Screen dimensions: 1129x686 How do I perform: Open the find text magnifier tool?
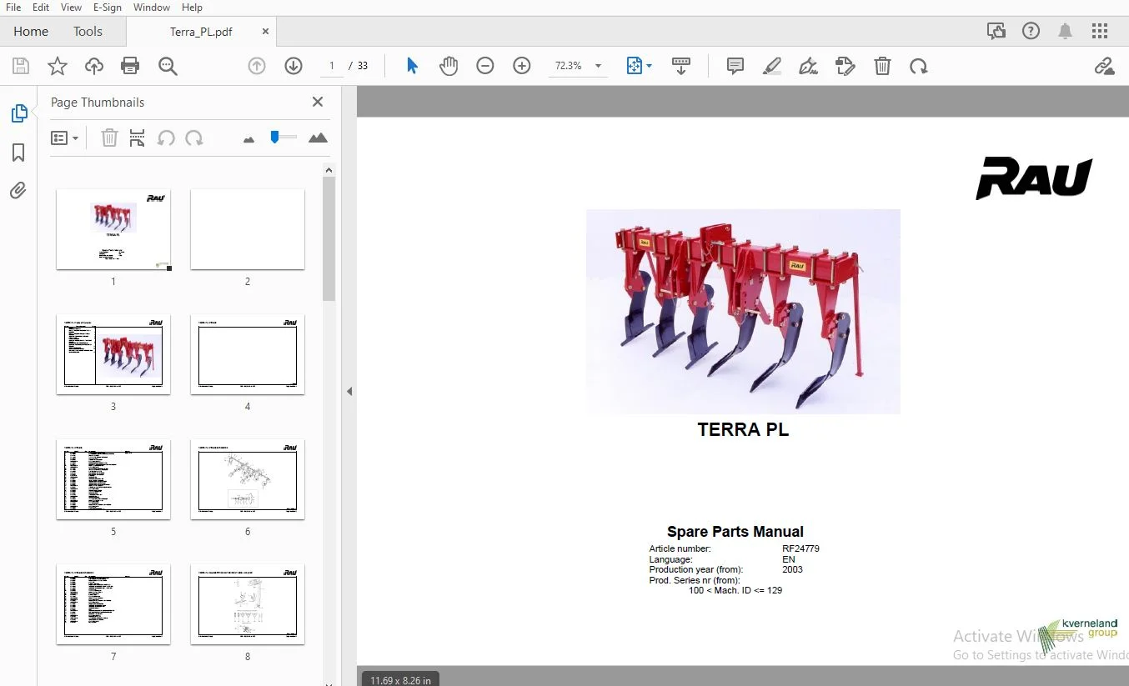168,66
